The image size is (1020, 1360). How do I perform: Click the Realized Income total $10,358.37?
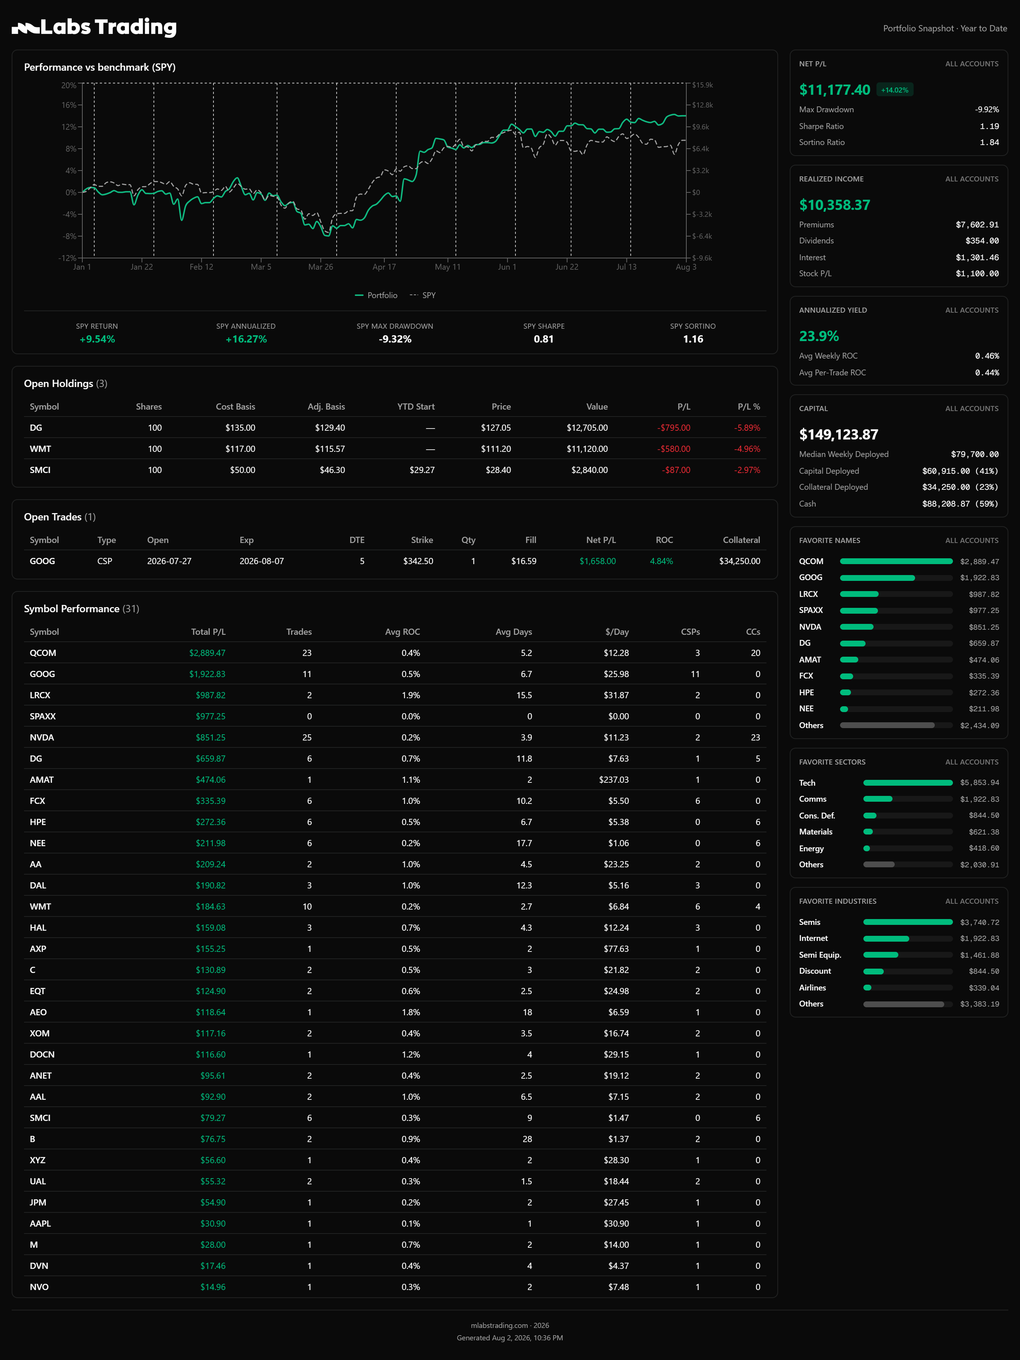(835, 205)
